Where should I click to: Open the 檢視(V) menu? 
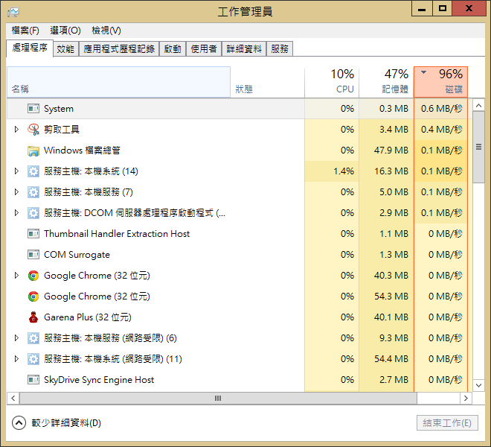pyautogui.click(x=106, y=31)
